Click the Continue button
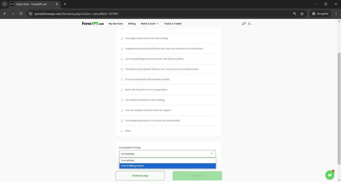 coord(197,176)
